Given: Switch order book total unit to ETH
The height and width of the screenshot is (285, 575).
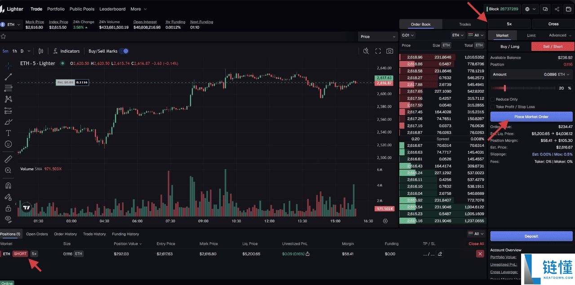Looking at the screenshot, I should (x=479, y=45).
